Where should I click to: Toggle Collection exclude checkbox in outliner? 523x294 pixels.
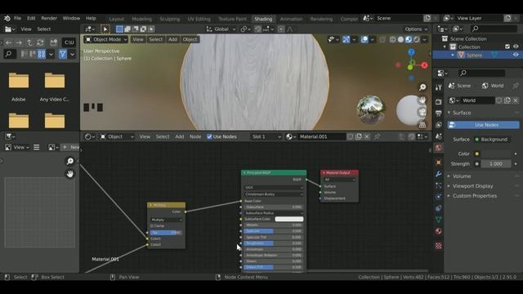point(507,47)
